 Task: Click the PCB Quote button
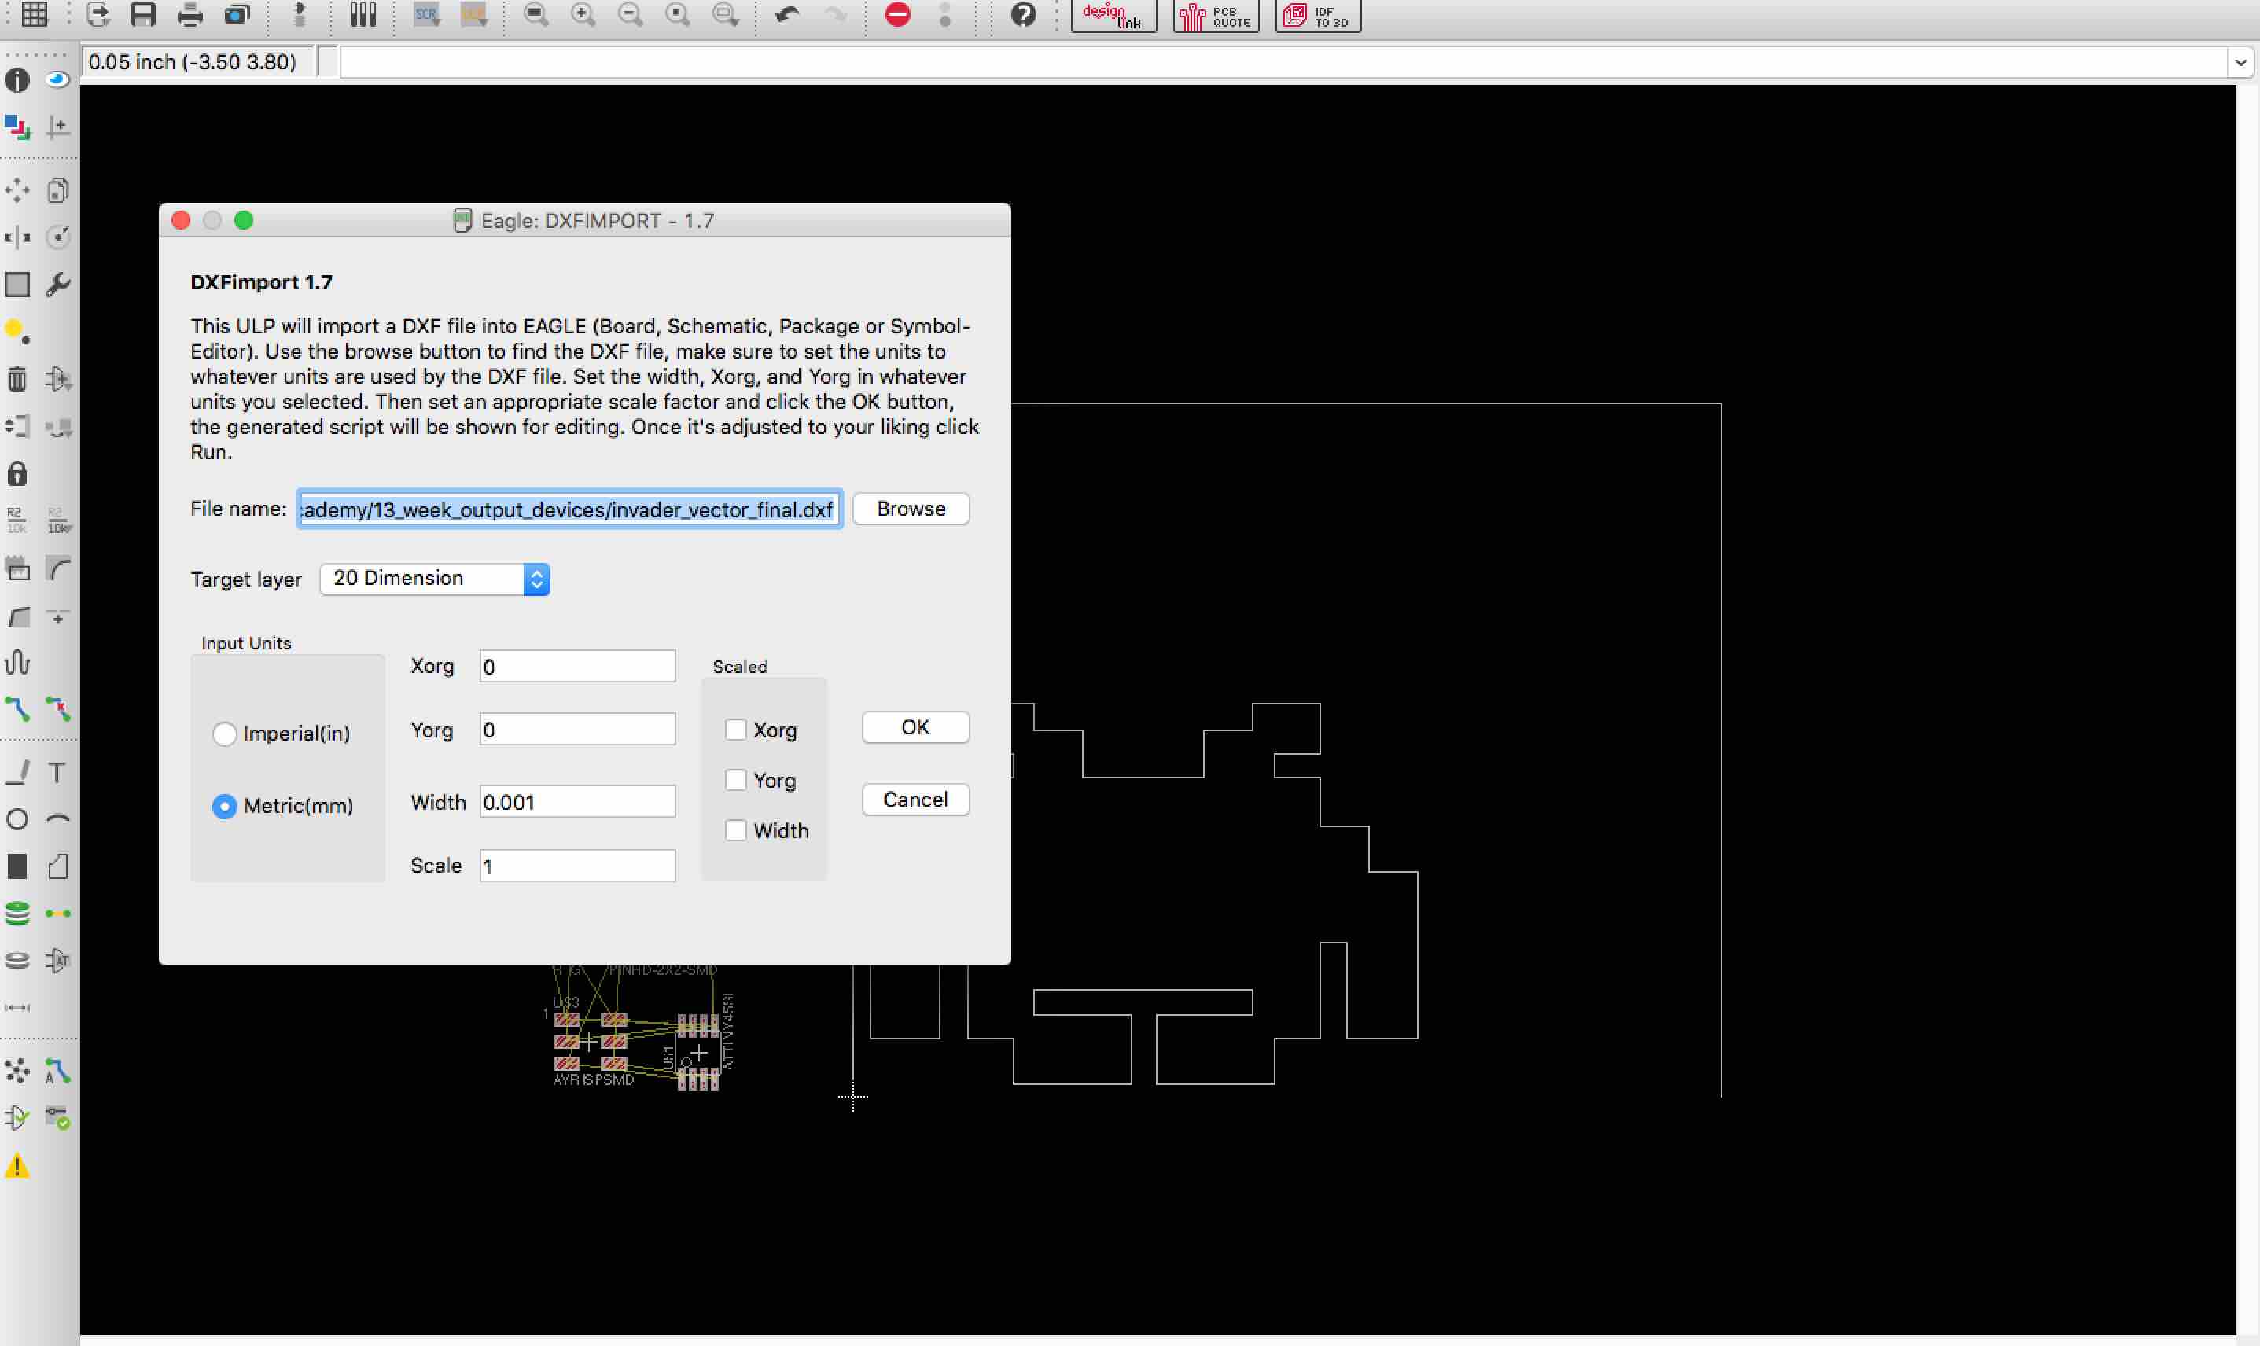click(1216, 16)
